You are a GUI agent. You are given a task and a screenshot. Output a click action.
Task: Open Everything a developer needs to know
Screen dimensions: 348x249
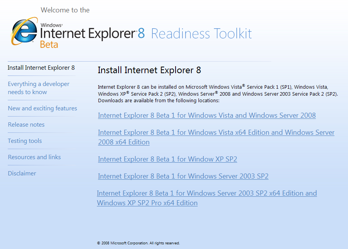coord(39,88)
